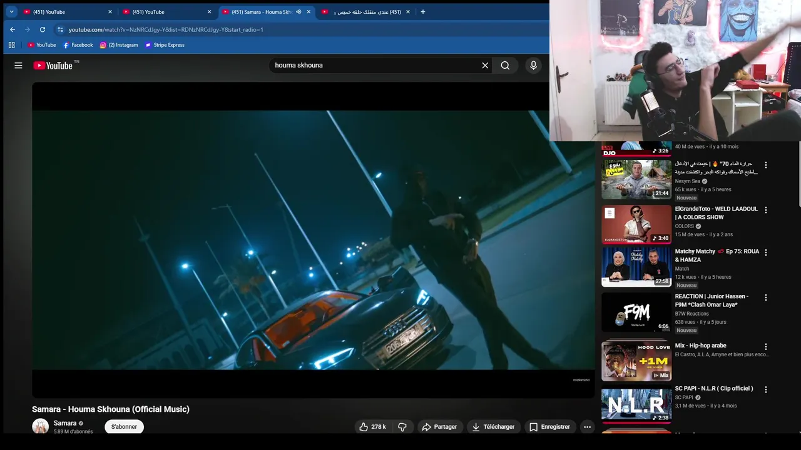Open more actions three-dot menu below video
Screen dimensions: 801x450
(x=587, y=427)
